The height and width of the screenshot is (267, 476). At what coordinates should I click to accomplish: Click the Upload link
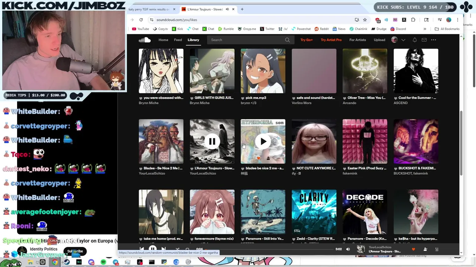tap(379, 40)
